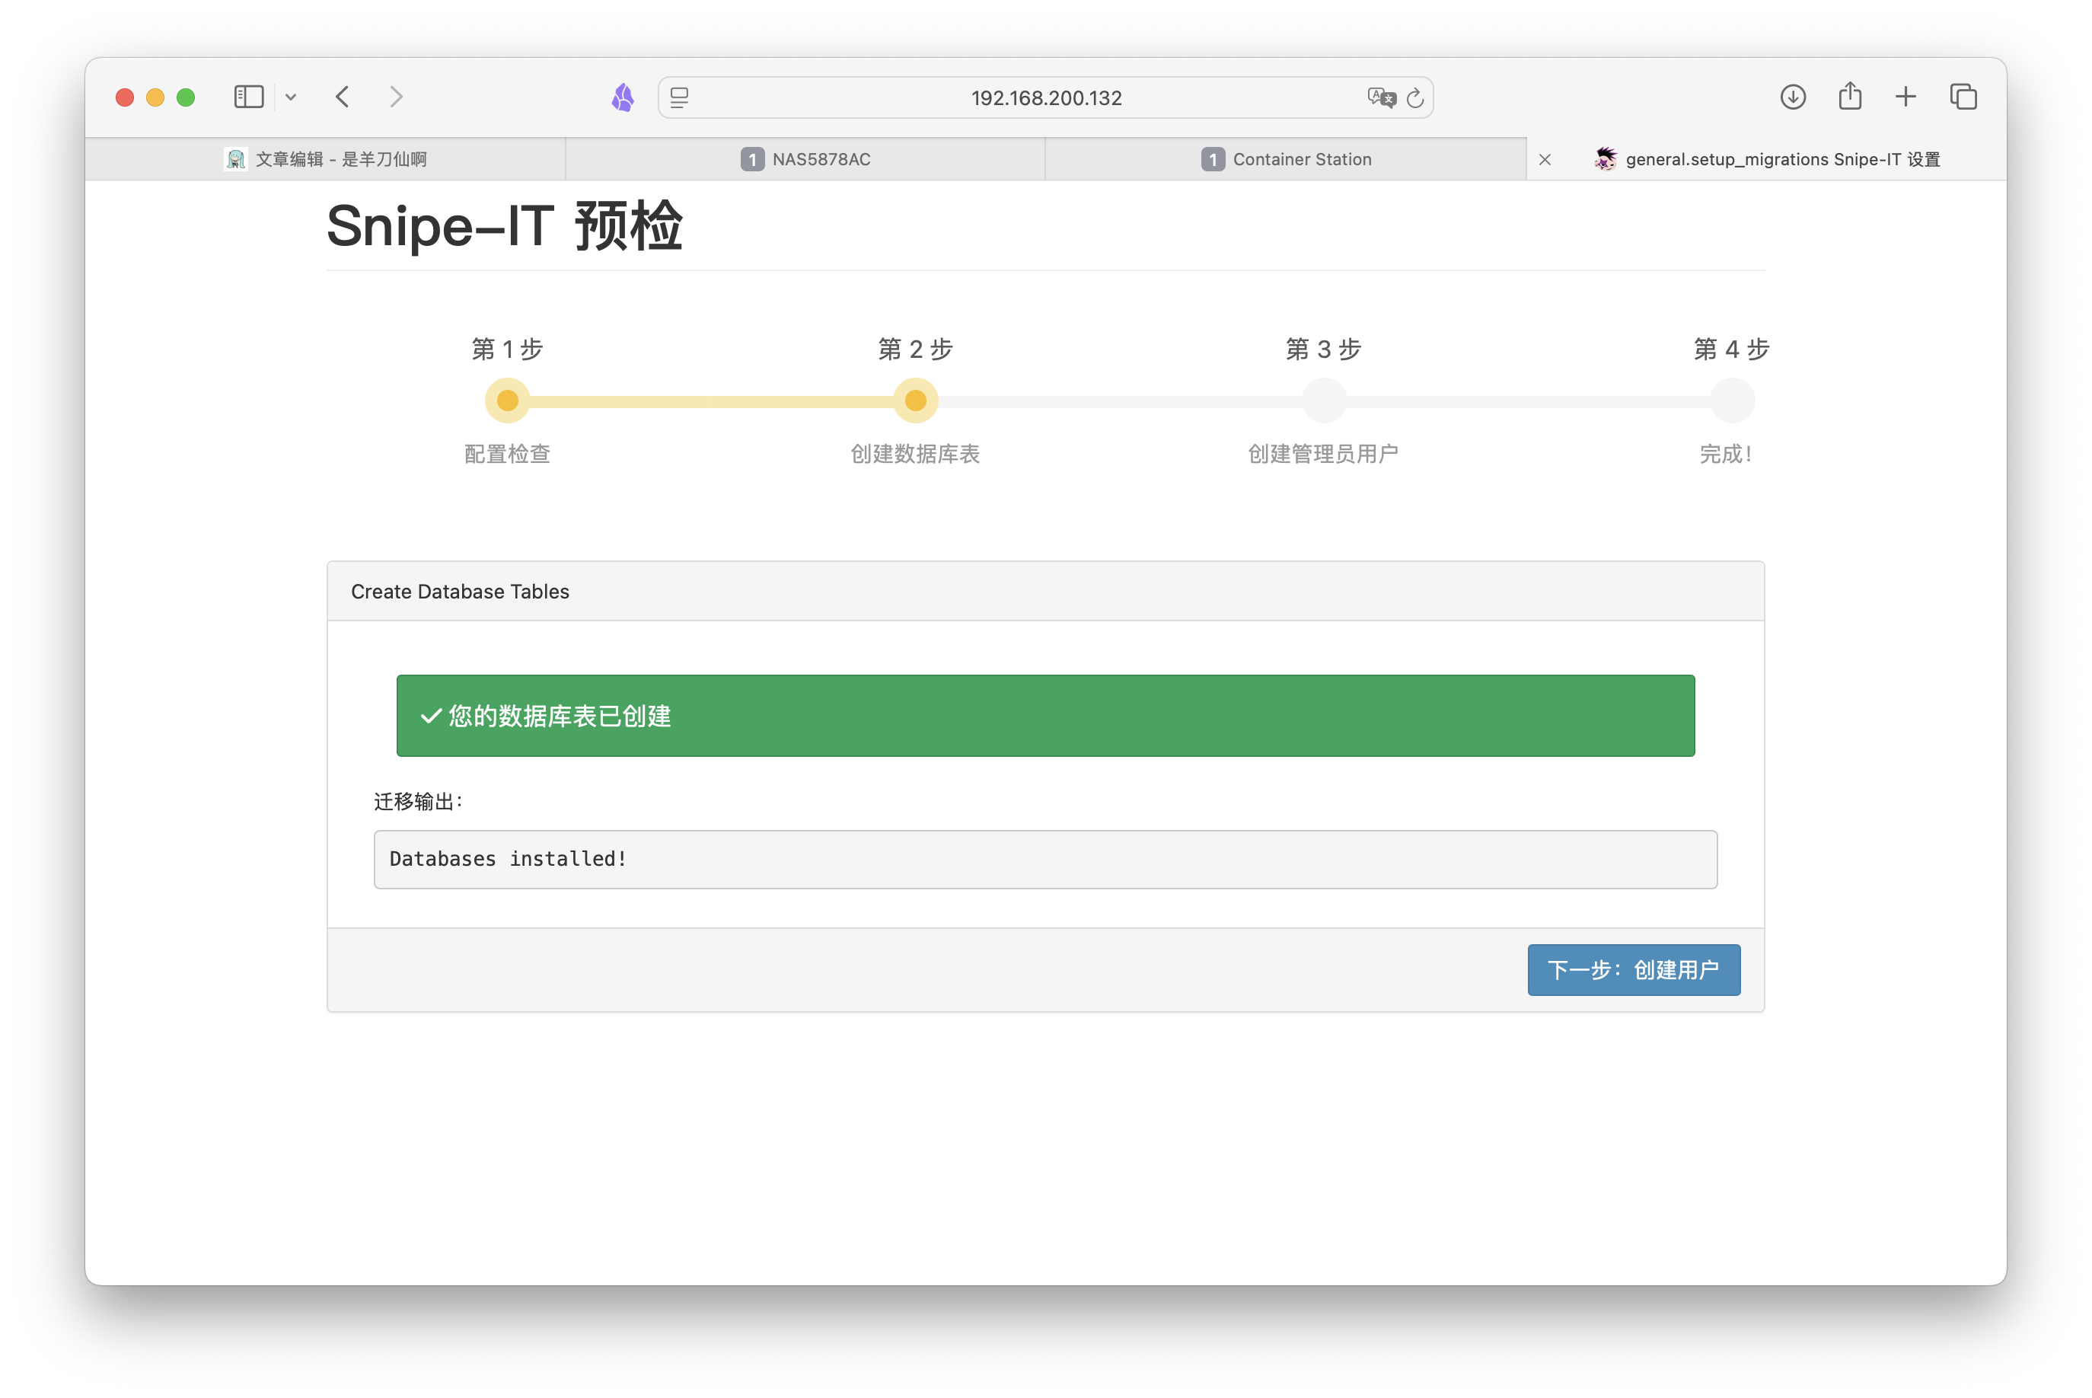Open the share sheet icon

(1850, 95)
